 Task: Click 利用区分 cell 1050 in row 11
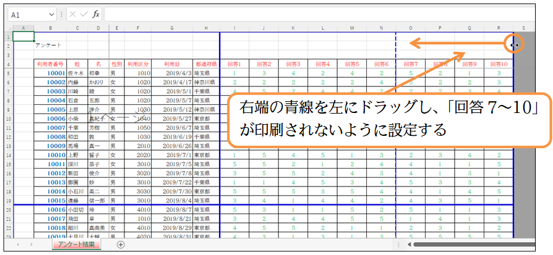138,128
